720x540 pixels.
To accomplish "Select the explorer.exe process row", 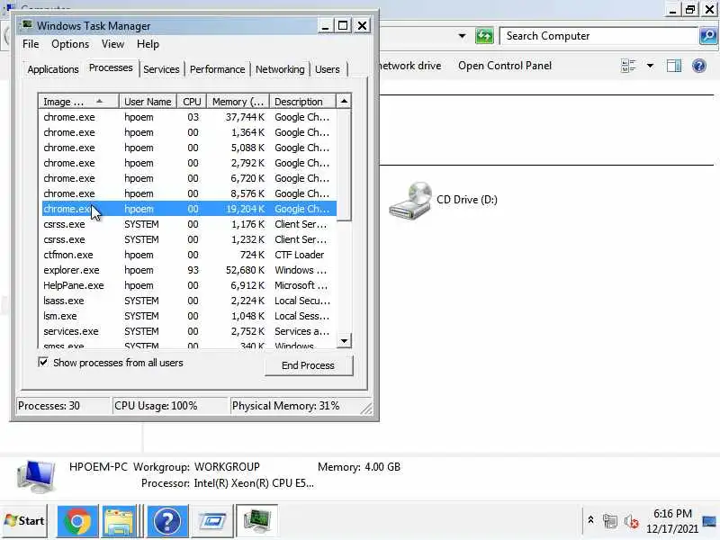I will 189,270.
